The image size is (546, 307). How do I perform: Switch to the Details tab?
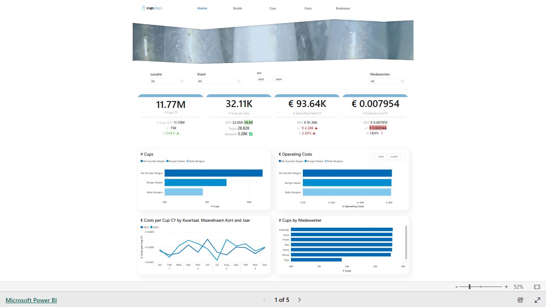click(238, 9)
